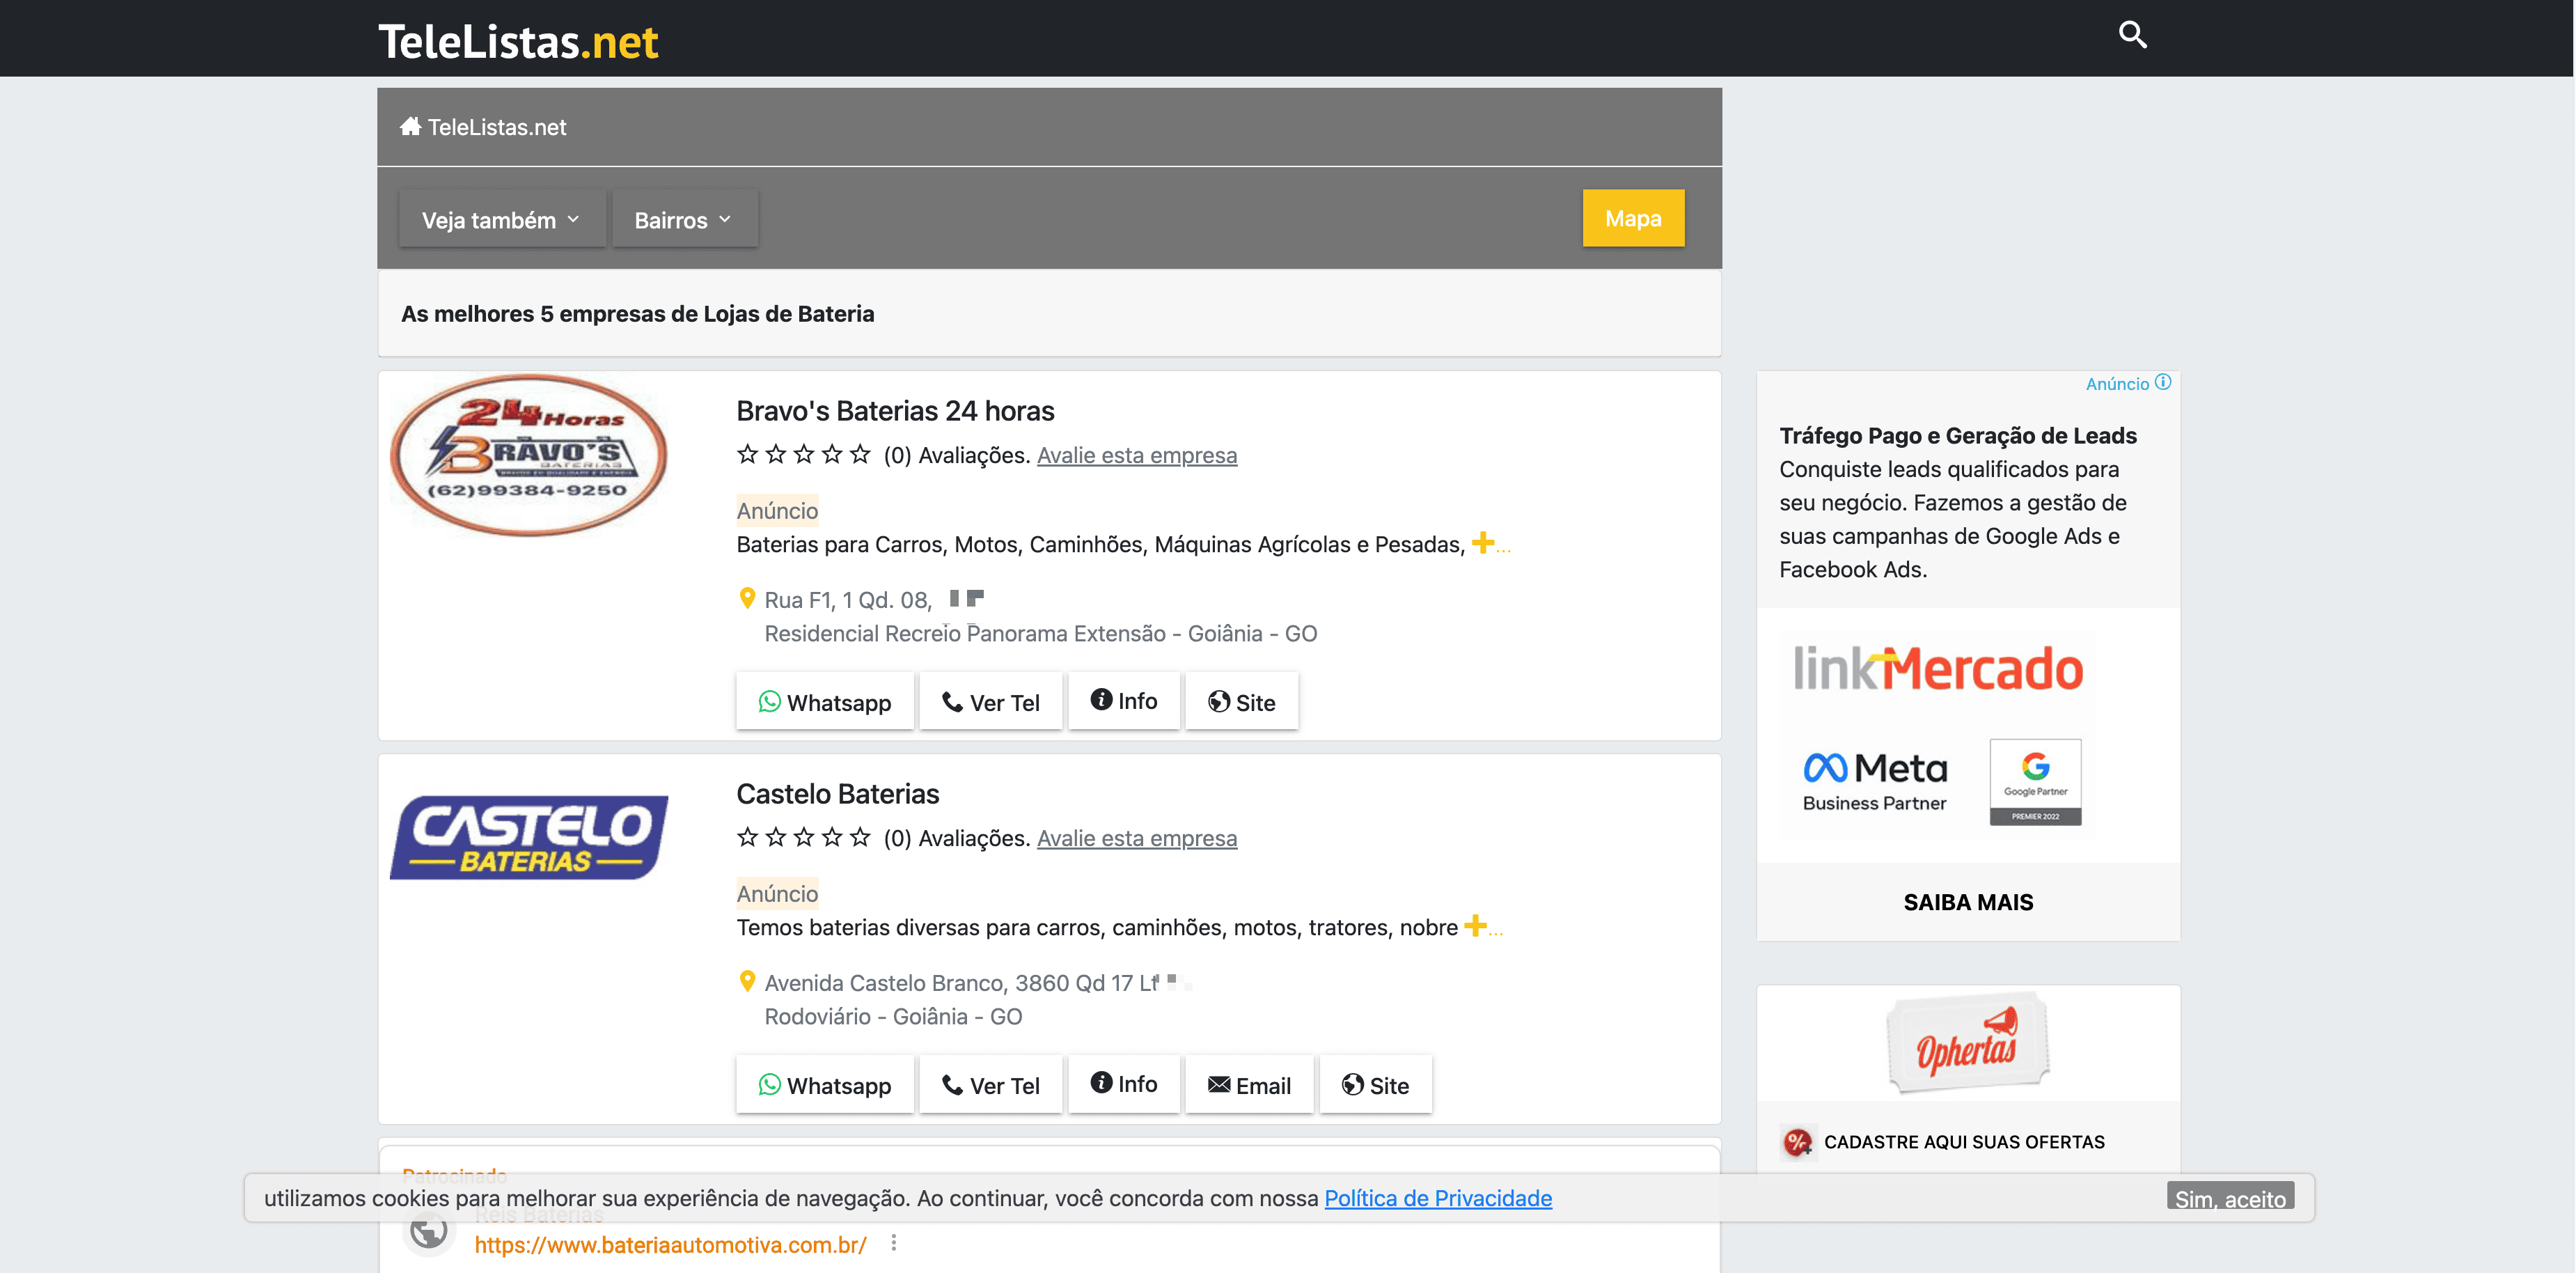Expand Bravo's description with yellow plus

[1483, 543]
